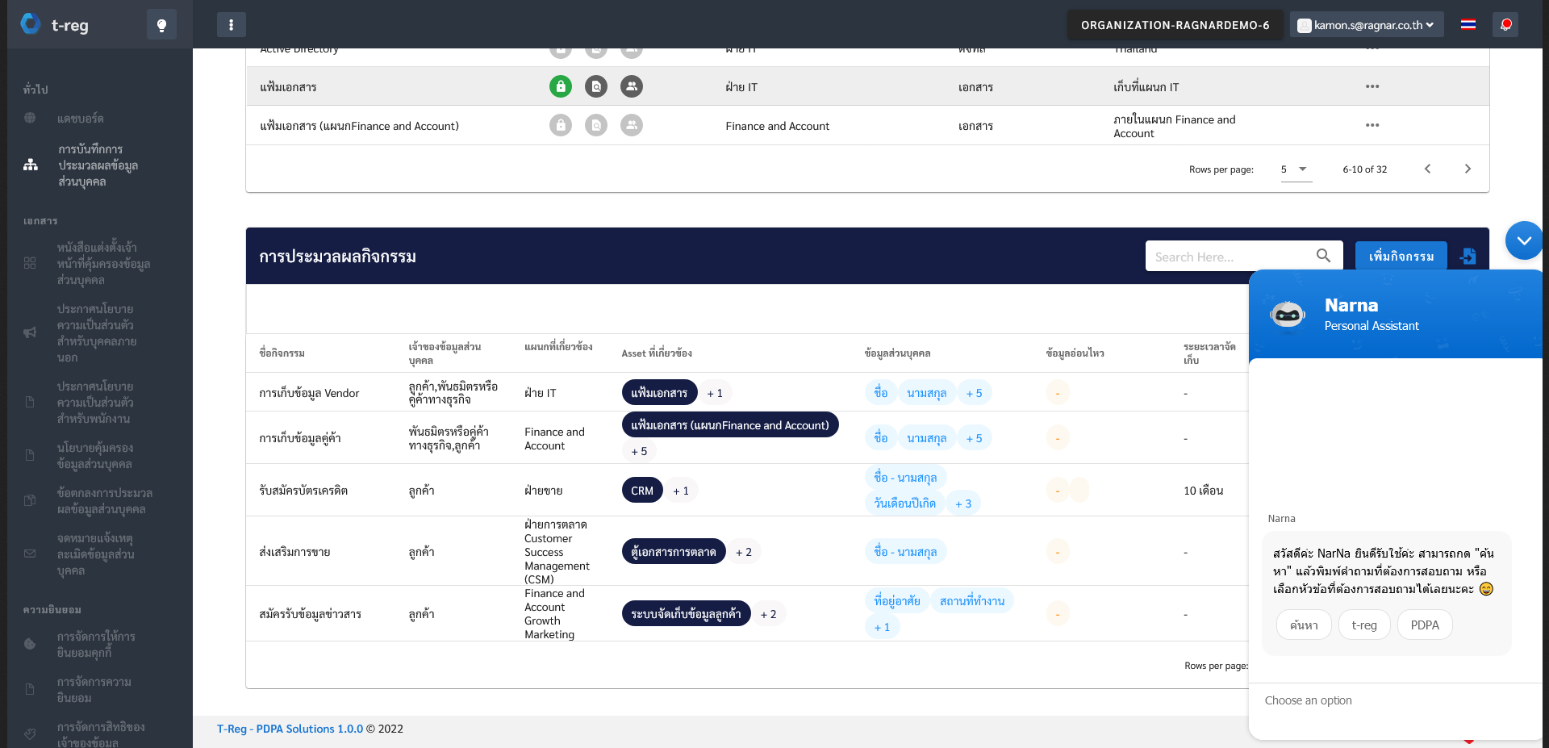The image size is (1549, 748).
Task: Open the T-Reg PDPA Solutions footer link
Action: click(290, 729)
